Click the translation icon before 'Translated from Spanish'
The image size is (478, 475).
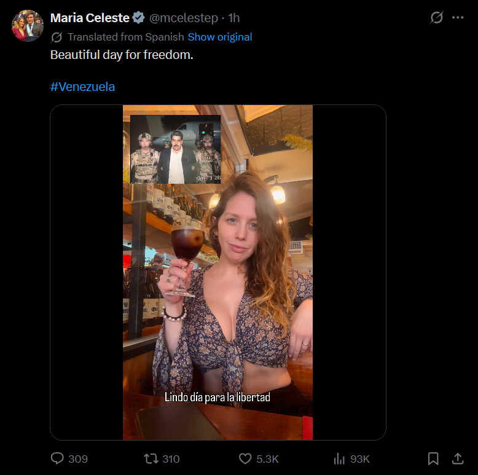57,37
